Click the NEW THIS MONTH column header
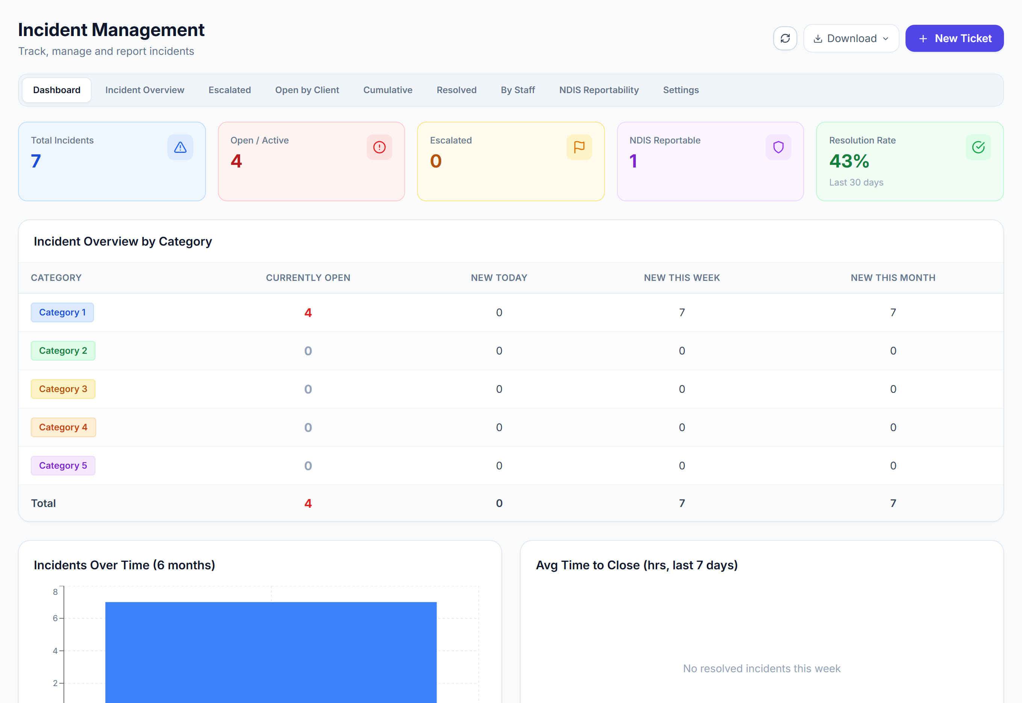This screenshot has width=1022, height=703. point(893,278)
